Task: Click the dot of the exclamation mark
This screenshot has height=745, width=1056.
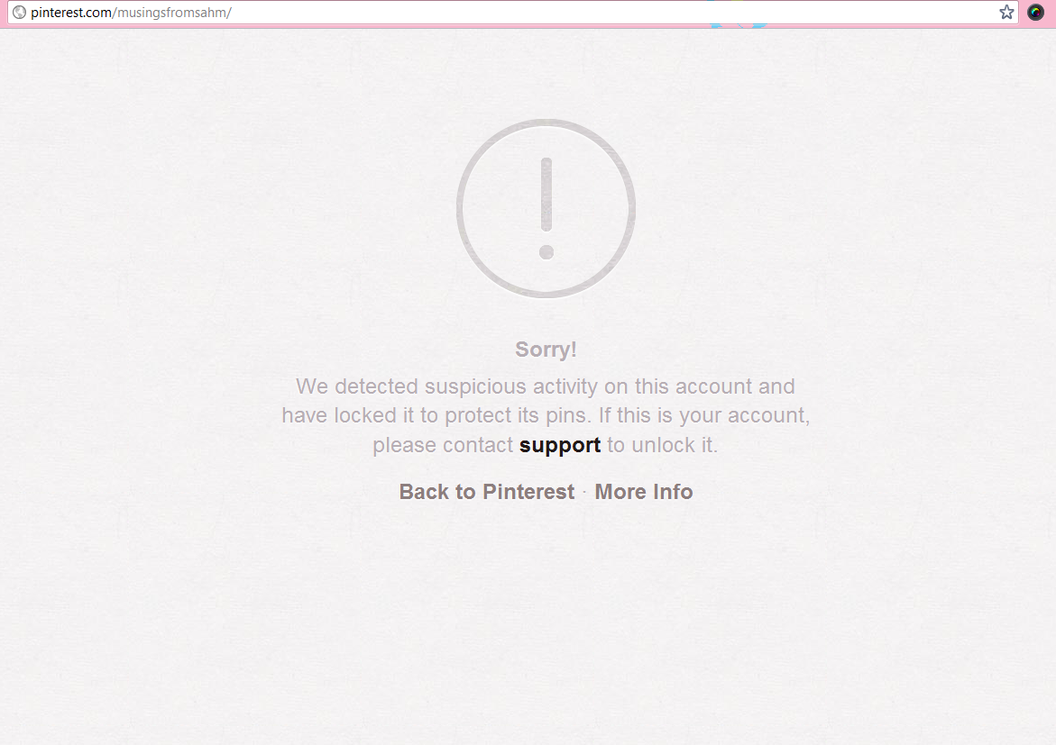Action: [546, 252]
